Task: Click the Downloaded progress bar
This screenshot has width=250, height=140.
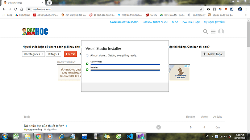Action: click(x=125, y=64)
